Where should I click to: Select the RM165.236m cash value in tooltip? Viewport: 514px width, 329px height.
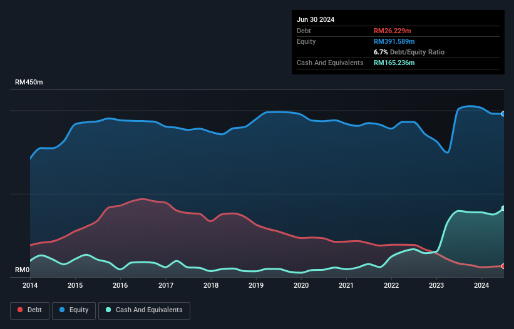(394, 63)
